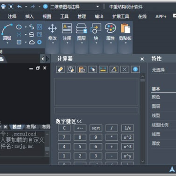Open the 注释 annotation text panel icon

(67, 28)
